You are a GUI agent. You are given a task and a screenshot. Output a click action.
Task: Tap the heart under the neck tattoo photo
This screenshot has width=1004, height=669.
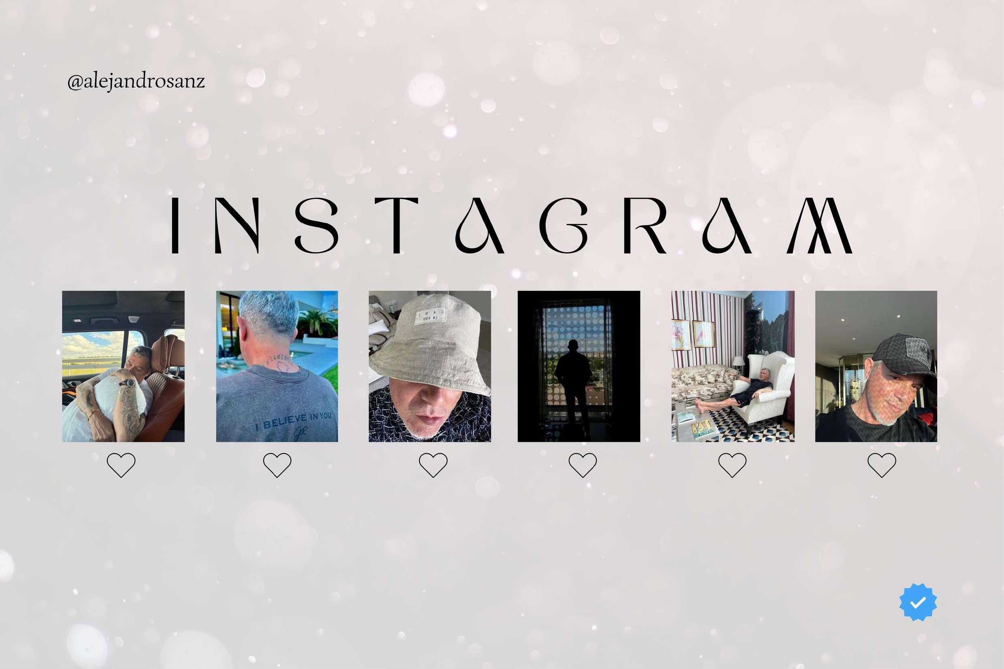[277, 465]
